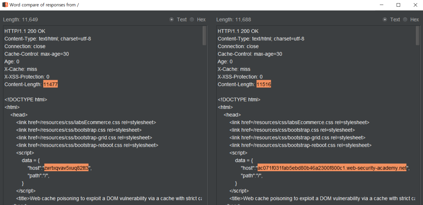
Task: Click the Length: 11,688 label
Action: pos(234,19)
